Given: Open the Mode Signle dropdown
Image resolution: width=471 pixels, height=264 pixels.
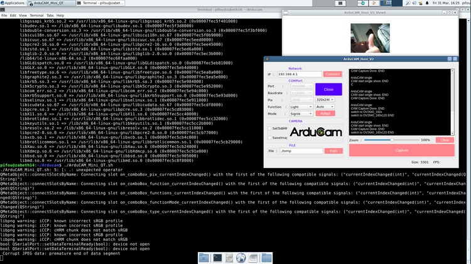Looking at the screenshot, I should (x=301, y=114).
